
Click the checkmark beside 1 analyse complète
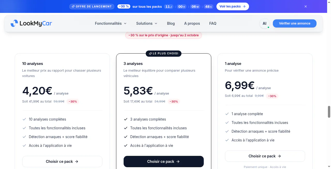(x=227, y=114)
